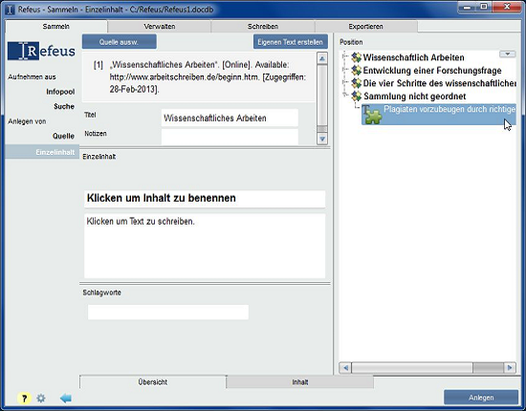Maximize the Refeus window
526x411 pixels.
[485, 8]
